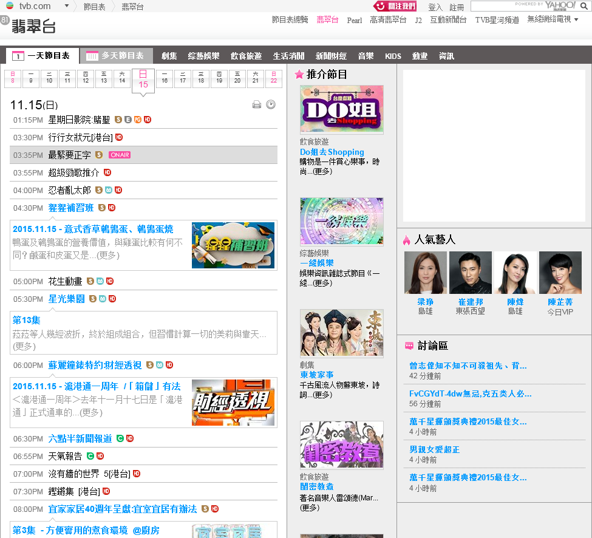Screen dimensions: 592x538
Task: Open the 音樂 category menu
Action: pos(366,56)
